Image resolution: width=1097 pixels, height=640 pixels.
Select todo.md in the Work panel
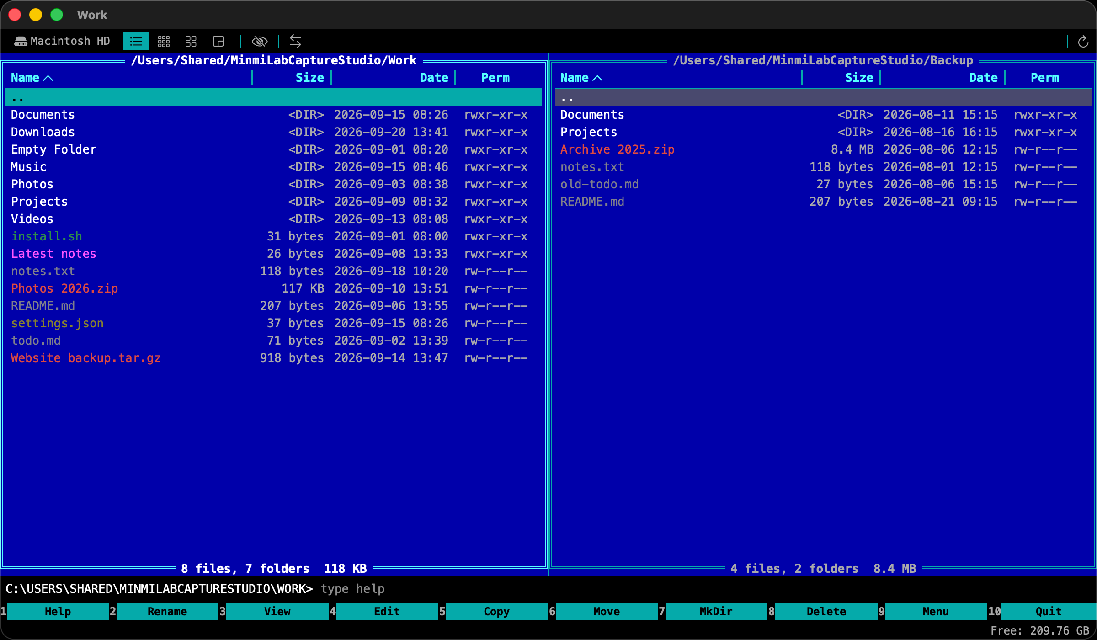(273, 341)
